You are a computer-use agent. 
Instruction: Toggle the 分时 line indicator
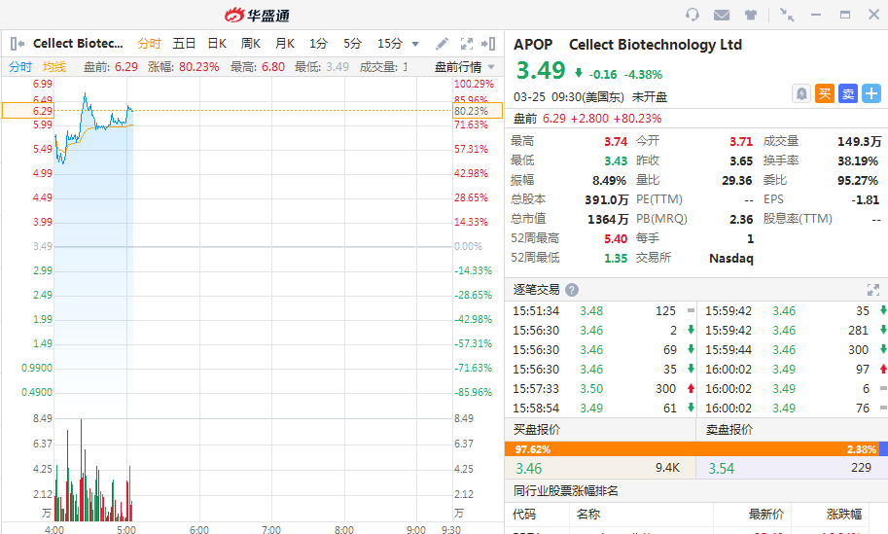coord(20,67)
